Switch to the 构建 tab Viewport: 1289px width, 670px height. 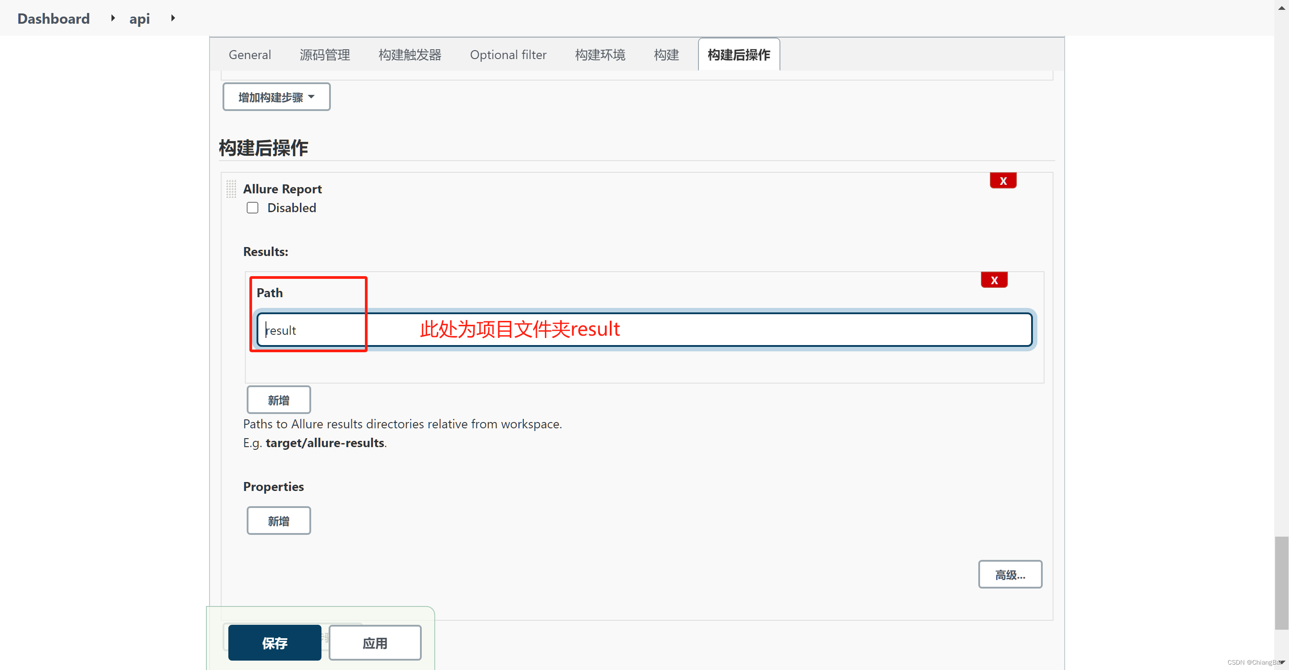[666, 55]
